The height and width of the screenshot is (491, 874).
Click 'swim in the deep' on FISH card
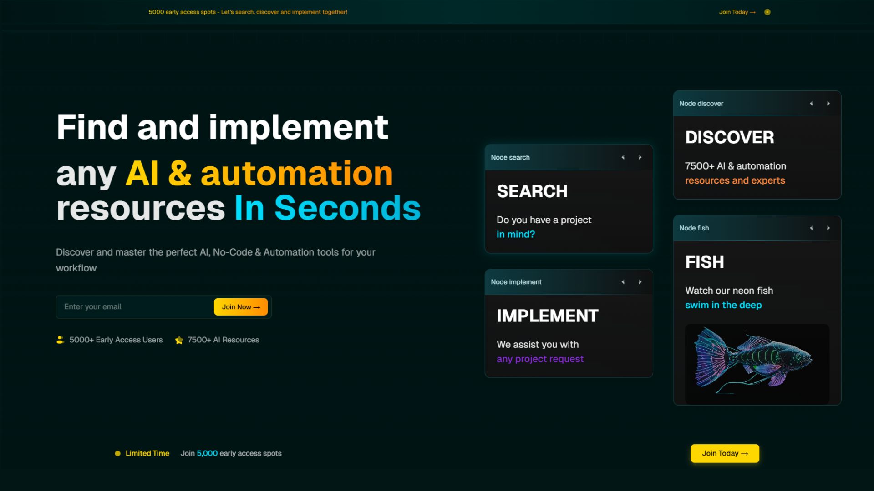click(x=723, y=305)
